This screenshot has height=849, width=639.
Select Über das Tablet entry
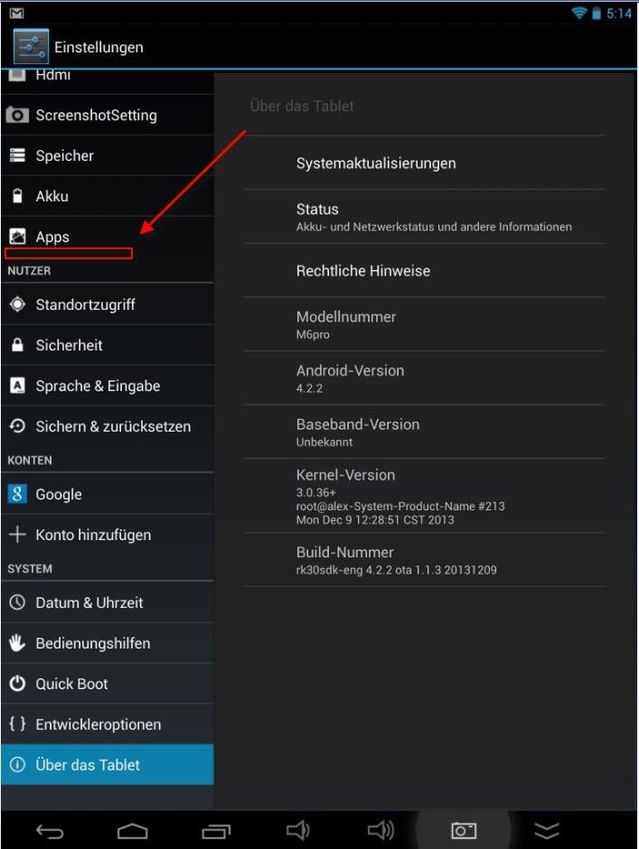click(108, 764)
